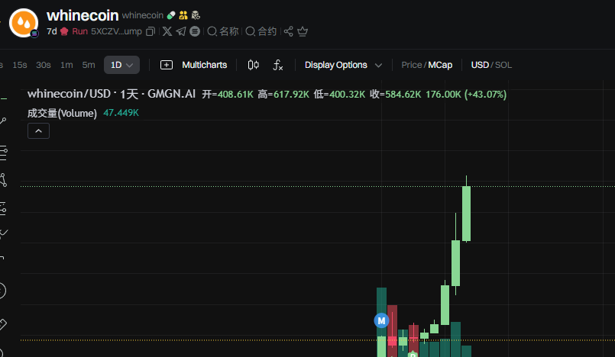The height and width of the screenshot is (357, 615).
Task: Switch chart to MCap mode
Action: pyautogui.click(x=440, y=65)
